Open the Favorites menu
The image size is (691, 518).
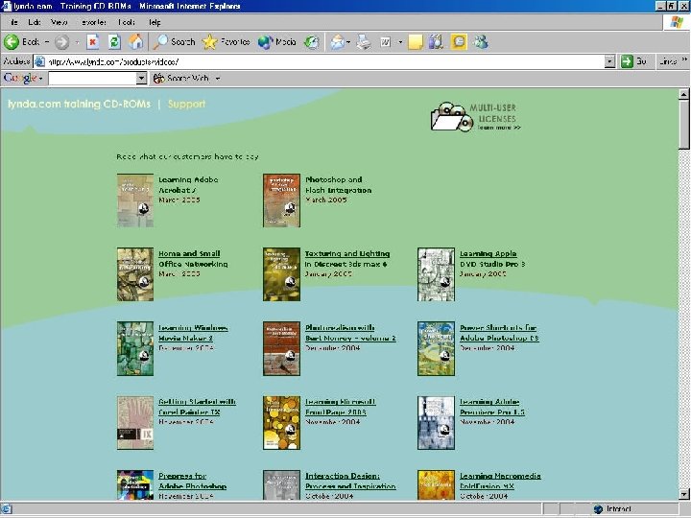[x=93, y=22]
